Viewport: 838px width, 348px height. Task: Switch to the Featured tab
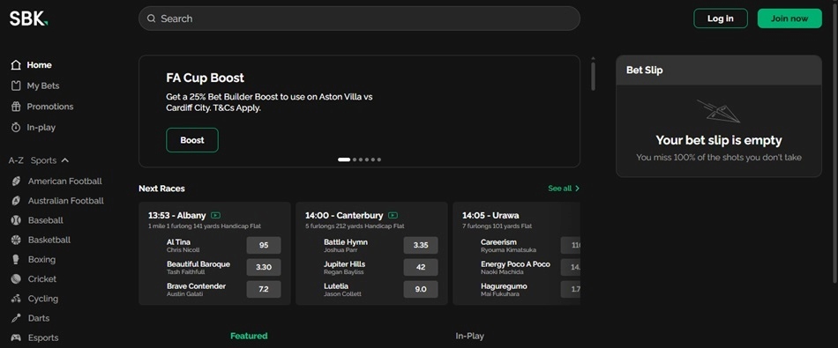point(249,336)
